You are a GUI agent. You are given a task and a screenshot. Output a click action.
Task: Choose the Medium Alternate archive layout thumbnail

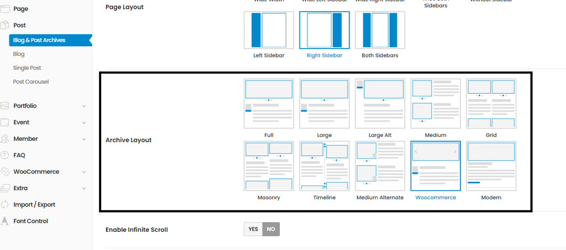[380, 166]
